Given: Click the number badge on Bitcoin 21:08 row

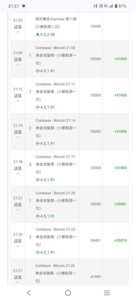Looking at the screenshot, I should 30,55.
